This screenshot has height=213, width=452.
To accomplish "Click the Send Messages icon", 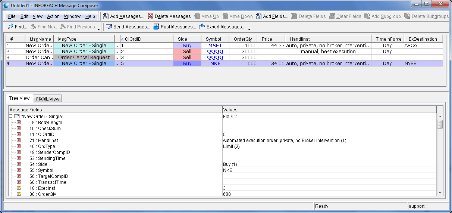I will (x=109, y=27).
